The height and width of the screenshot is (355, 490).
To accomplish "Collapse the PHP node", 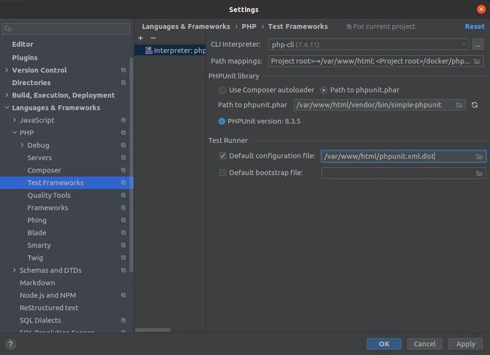I will [14, 133].
